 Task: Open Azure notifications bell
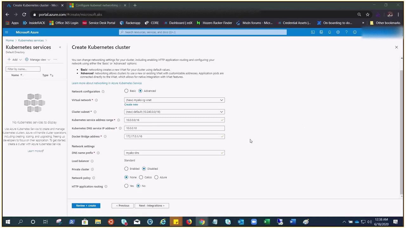coord(330,32)
